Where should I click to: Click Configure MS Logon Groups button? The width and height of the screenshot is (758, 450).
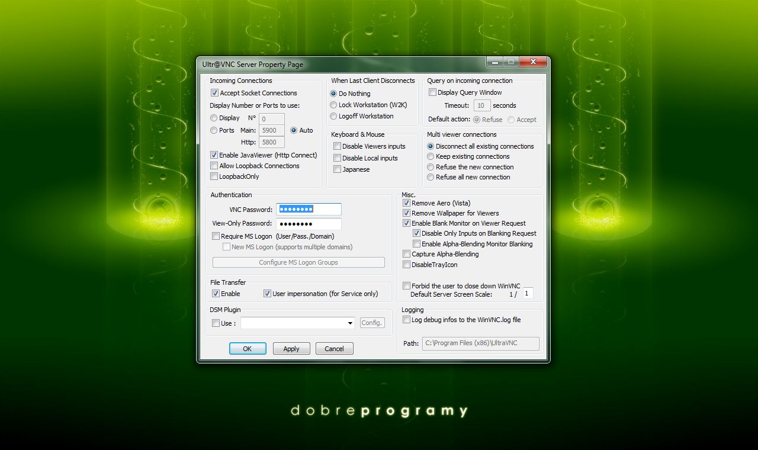298,262
